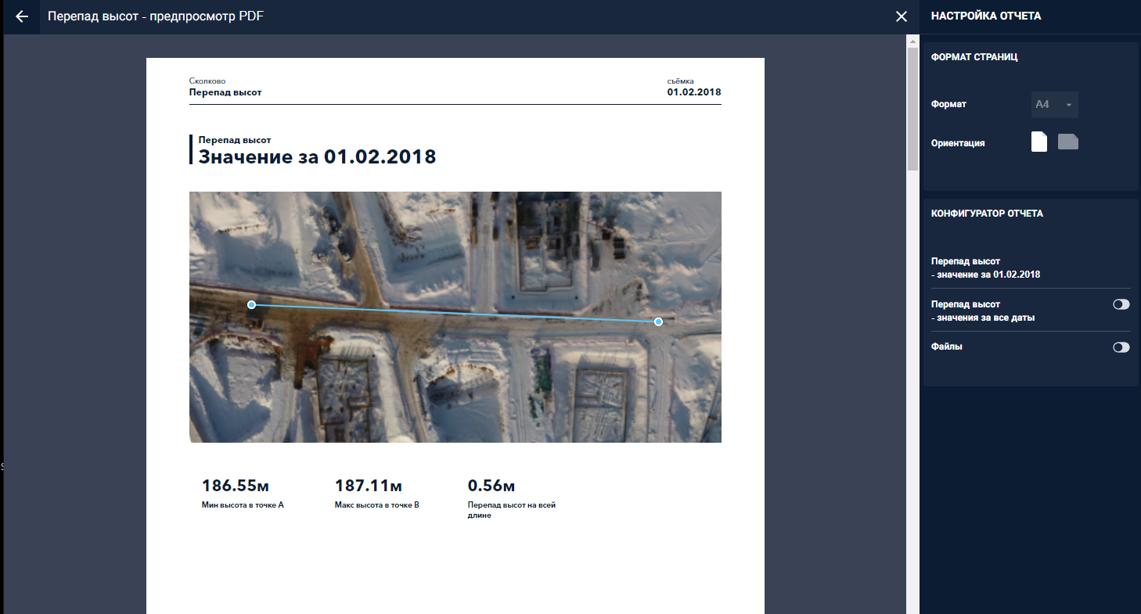Select 'значение за 01.02.2018' configurator item
1141x614 pixels.
point(985,268)
